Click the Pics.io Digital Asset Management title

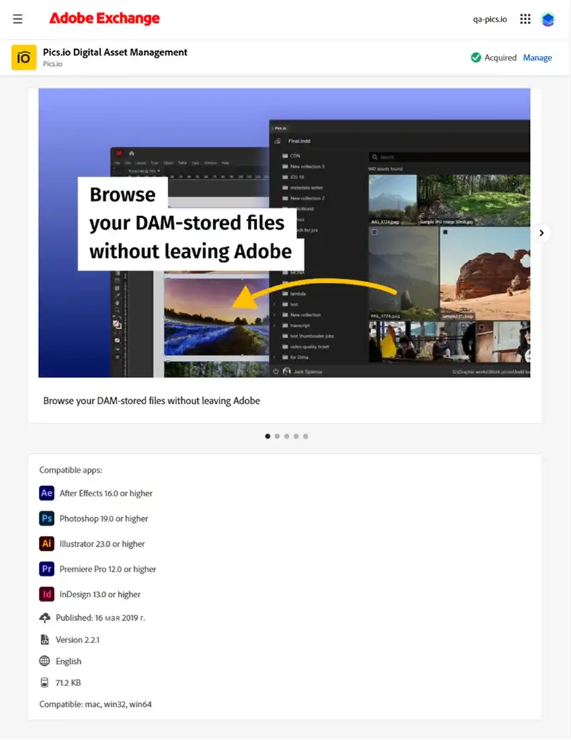tap(115, 53)
